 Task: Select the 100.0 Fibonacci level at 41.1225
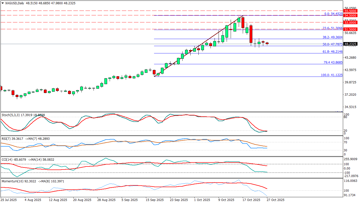(332, 75)
